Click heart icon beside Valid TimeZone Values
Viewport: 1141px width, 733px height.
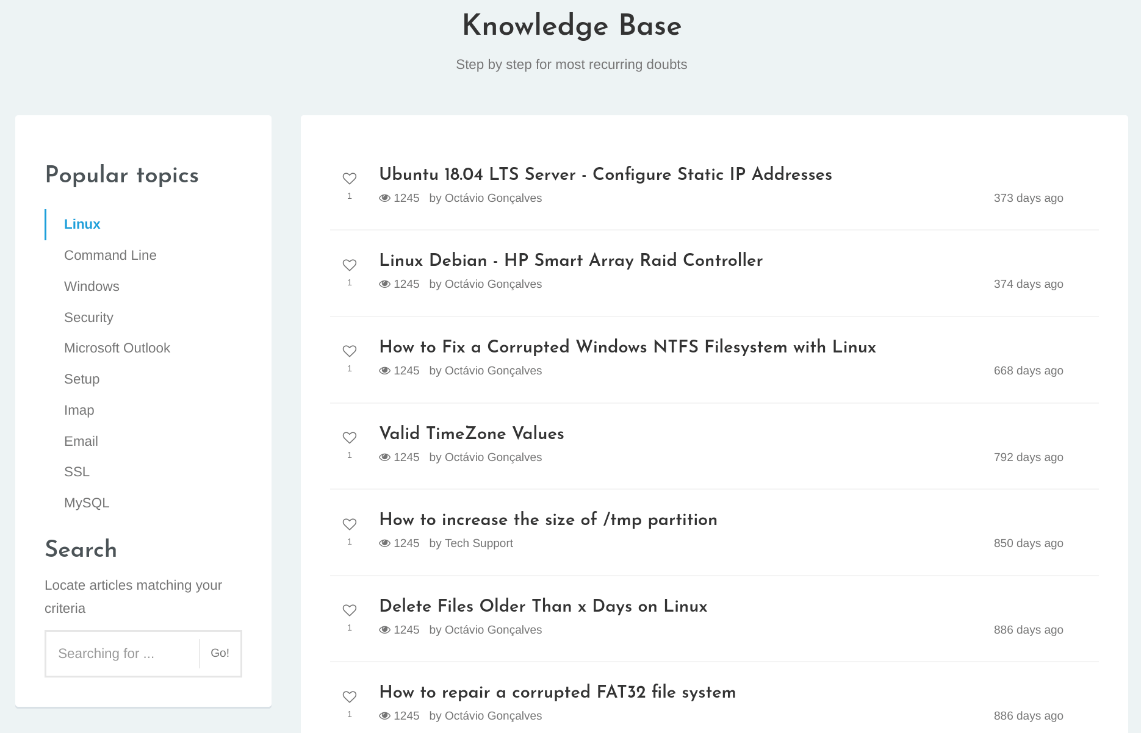pos(350,438)
